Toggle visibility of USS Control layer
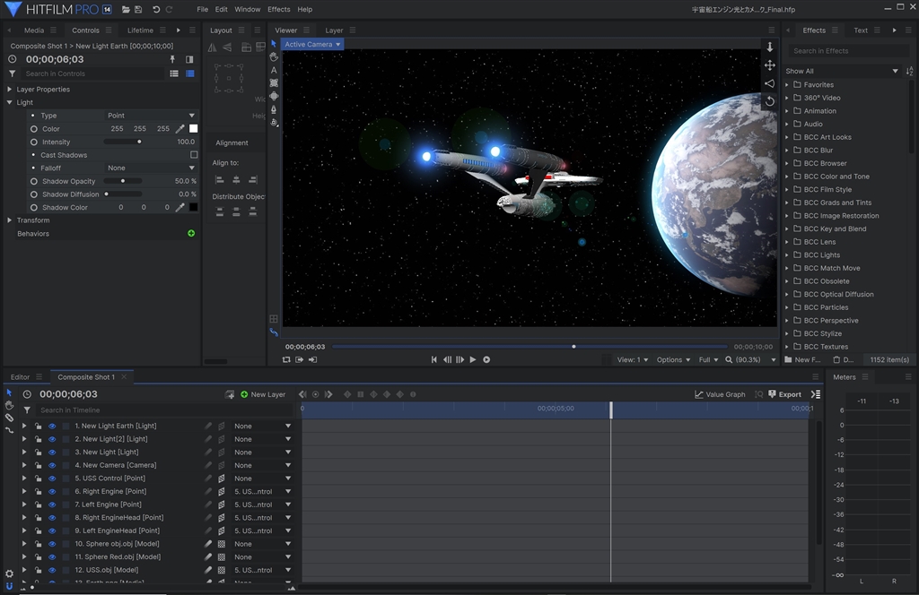 tap(52, 479)
